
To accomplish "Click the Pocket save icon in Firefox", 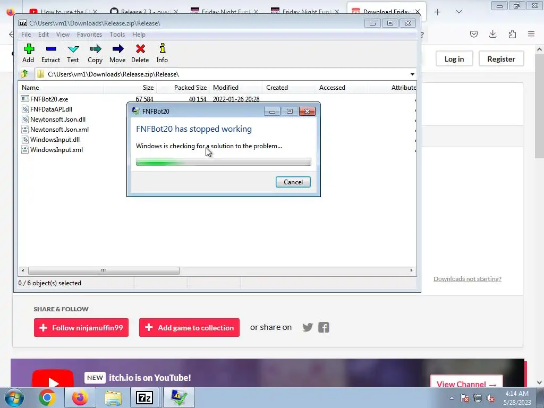I will click(x=474, y=34).
